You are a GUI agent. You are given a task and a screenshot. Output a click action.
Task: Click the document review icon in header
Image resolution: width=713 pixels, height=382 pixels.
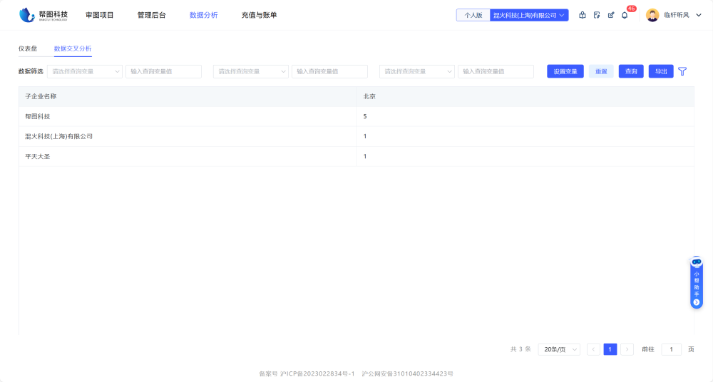597,15
